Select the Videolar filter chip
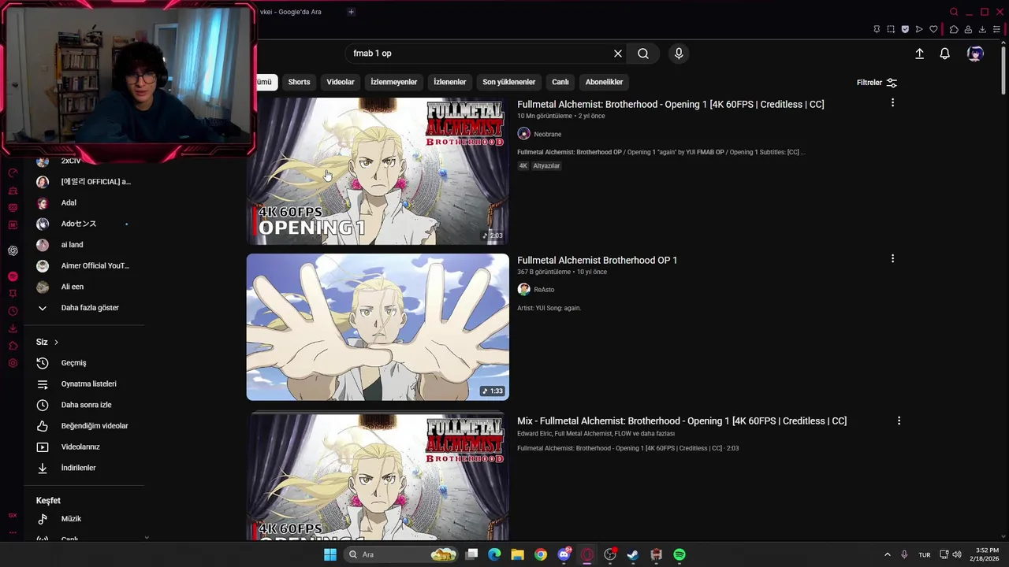Image resolution: width=1009 pixels, height=567 pixels. pyautogui.click(x=341, y=82)
